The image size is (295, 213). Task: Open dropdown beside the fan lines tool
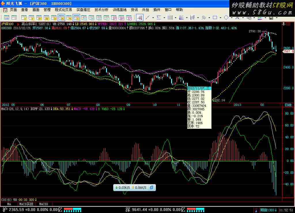tap(187, 18)
